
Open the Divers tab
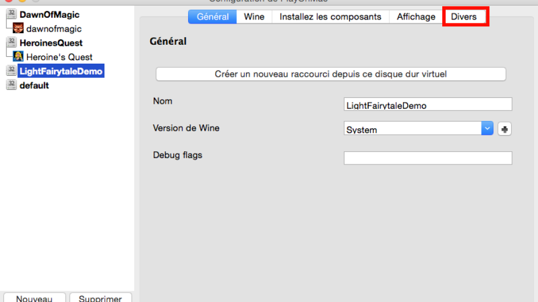click(463, 17)
